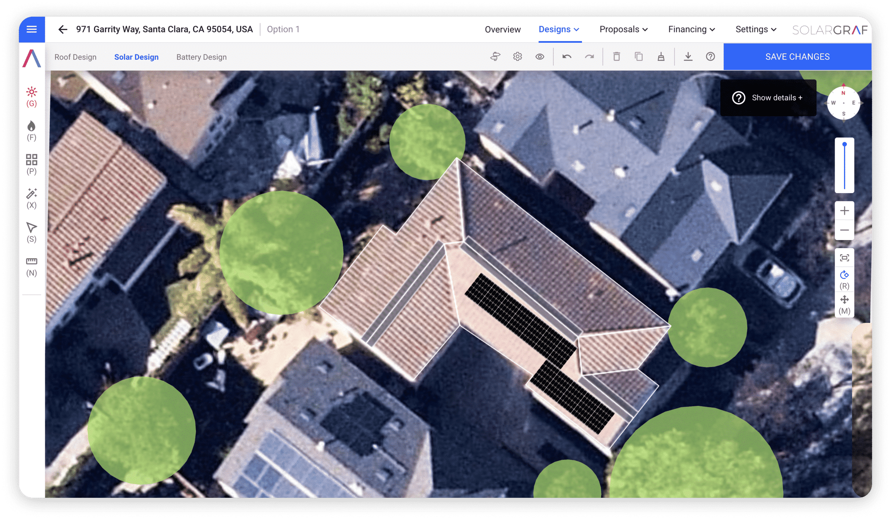Select the lower solar panel array on roof
Screen dimensions: 891x519
click(x=572, y=398)
